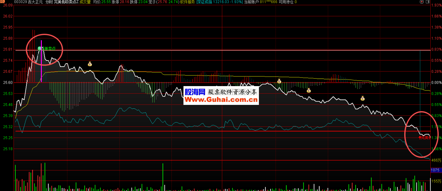Click the red up-arrow 完美 buy signal marker
The width and height of the screenshot is (442, 191).
click(x=425, y=137)
